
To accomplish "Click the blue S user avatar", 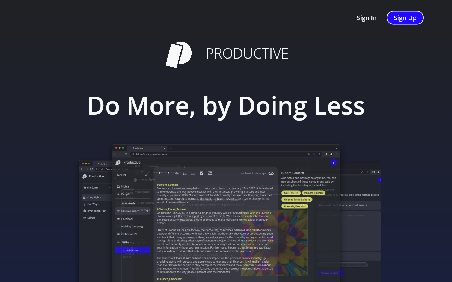I will (x=334, y=162).
